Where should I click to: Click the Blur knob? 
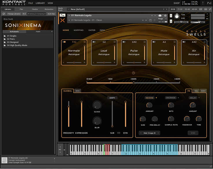pyautogui.click(x=97, y=121)
